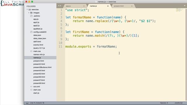Image resolution: width=187 pixels, height=105 pixels.
Task: Open the tab list dropdown arrow
Action: pyautogui.click(x=185, y=6)
